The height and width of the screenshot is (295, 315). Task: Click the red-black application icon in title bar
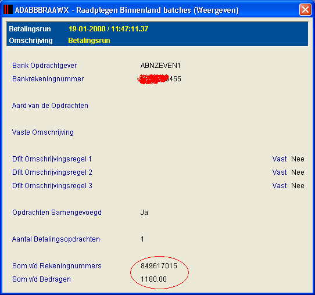(8, 9)
